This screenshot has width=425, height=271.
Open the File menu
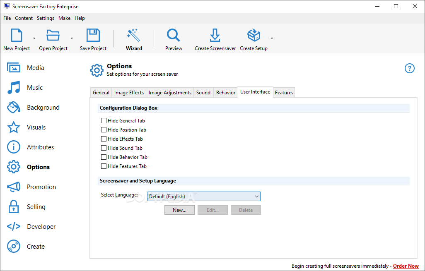click(7, 18)
